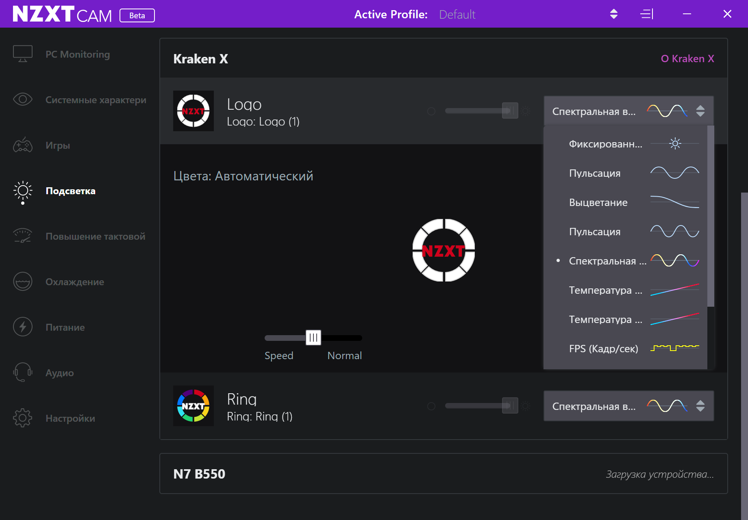The image size is (748, 520).
Task: Click the lighting mode list scrollbar
Action: click(711, 216)
